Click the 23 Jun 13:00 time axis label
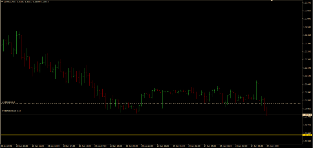The width and height of the screenshot is (313, 148). tap(53, 146)
